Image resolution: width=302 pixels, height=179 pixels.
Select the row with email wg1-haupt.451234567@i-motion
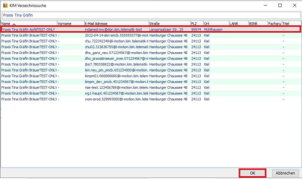point(151,93)
